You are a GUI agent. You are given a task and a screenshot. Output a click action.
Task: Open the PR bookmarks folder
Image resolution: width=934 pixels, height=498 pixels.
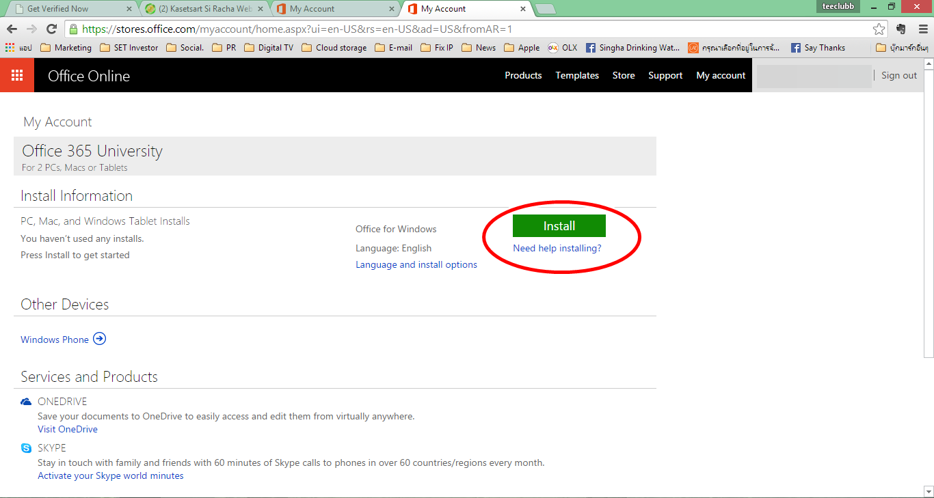tap(224, 48)
